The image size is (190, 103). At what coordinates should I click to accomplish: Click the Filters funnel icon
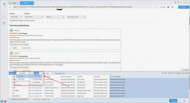(x=163, y=73)
